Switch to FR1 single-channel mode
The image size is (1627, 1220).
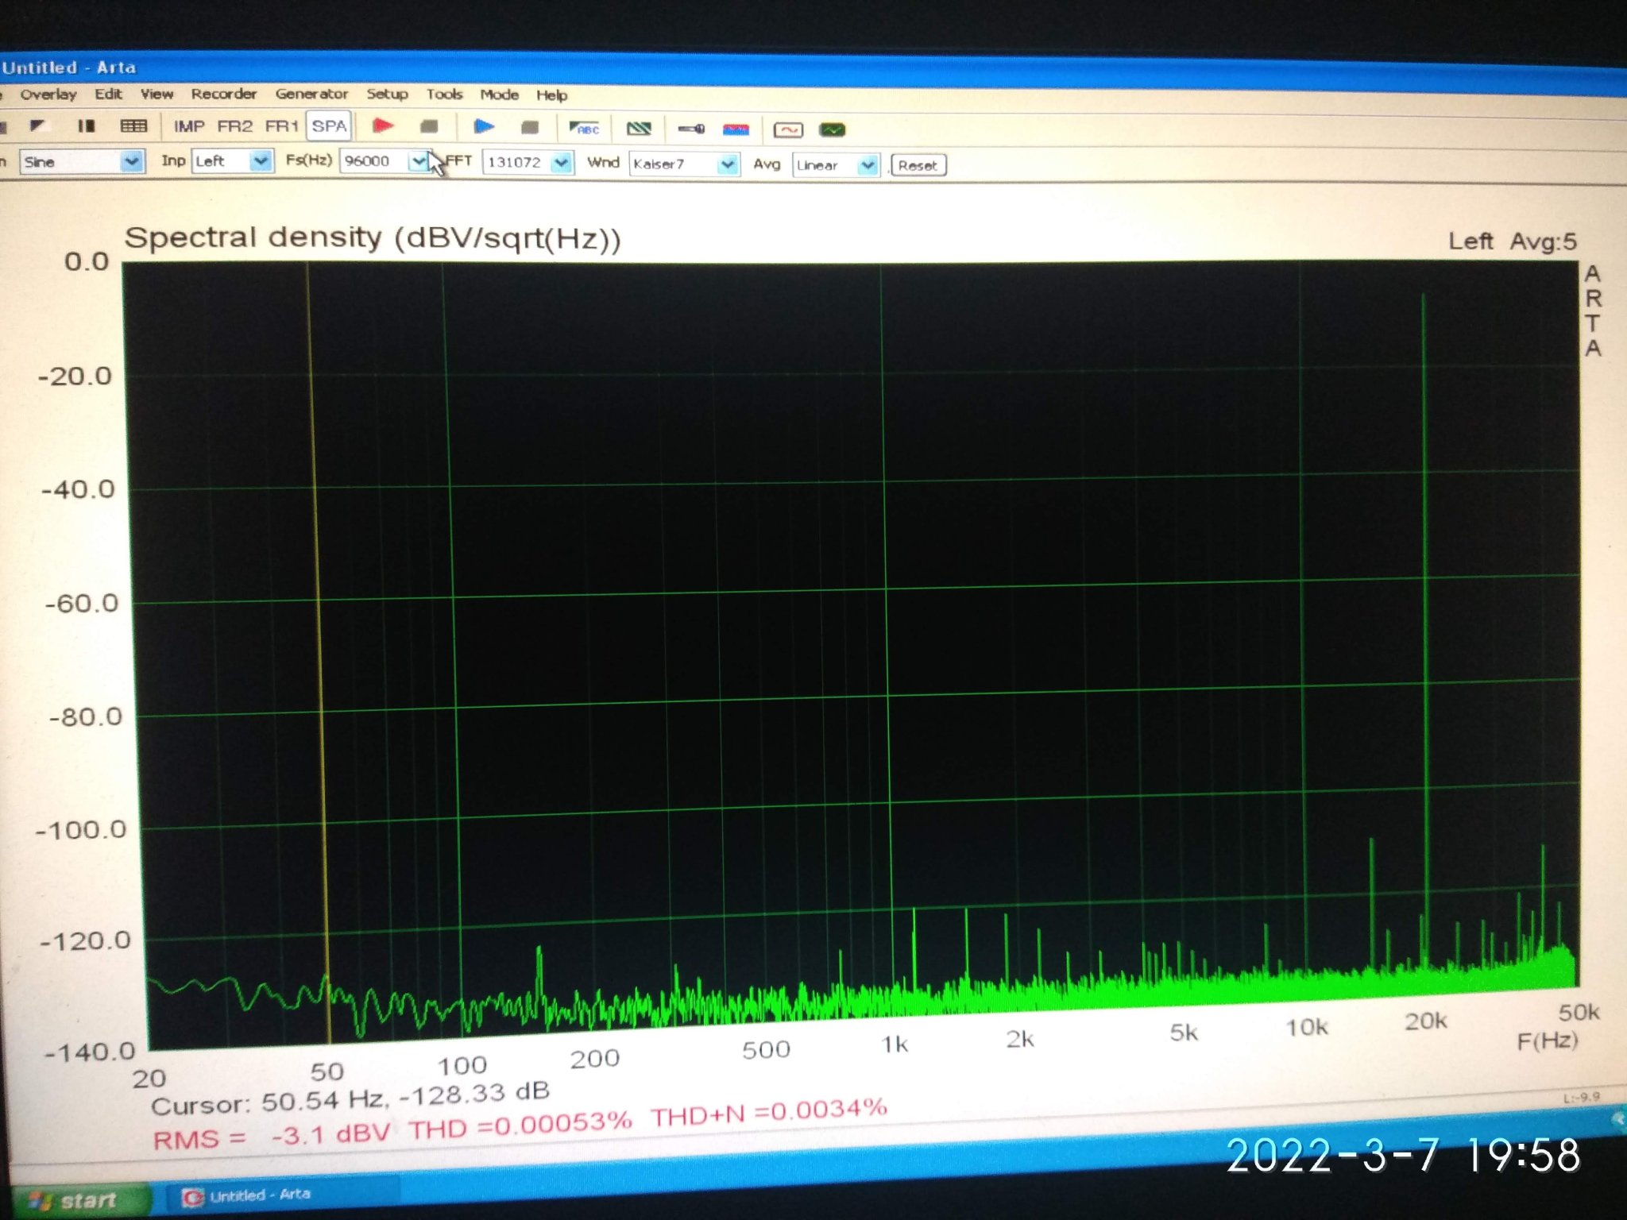click(281, 126)
